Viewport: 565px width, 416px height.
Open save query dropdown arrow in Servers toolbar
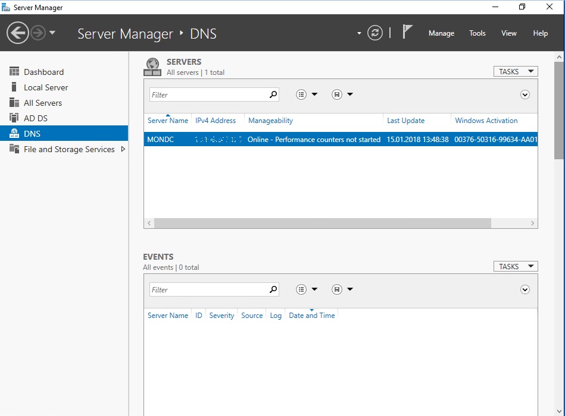pos(350,94)
